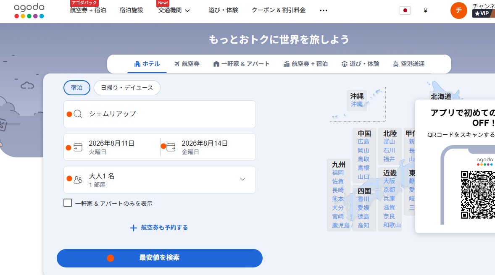Select 宮崎 under 九州

[x=338, y=217]
